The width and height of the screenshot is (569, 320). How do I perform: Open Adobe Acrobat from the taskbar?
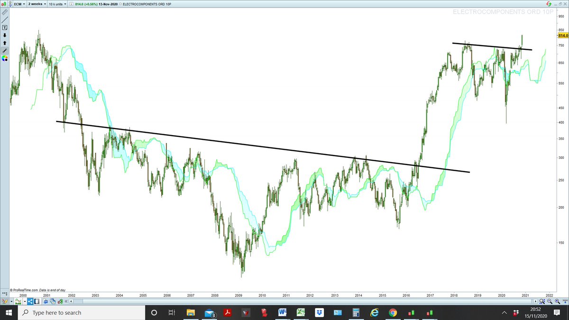[x=228, y=313]
